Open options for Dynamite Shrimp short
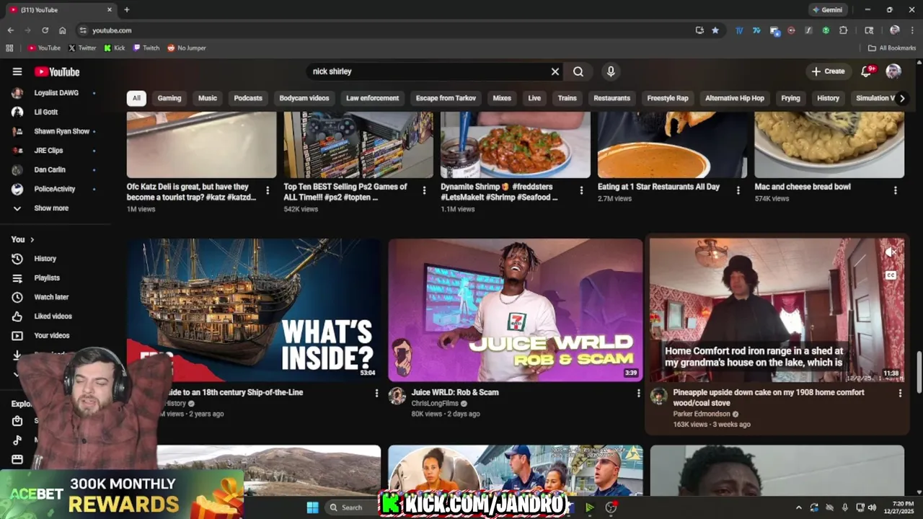The image size is (923, 519). [581, 190]
